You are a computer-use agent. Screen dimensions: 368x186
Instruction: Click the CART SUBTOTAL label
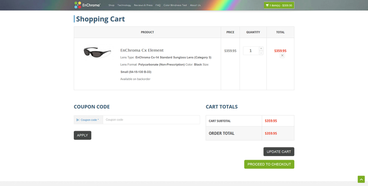220,121
